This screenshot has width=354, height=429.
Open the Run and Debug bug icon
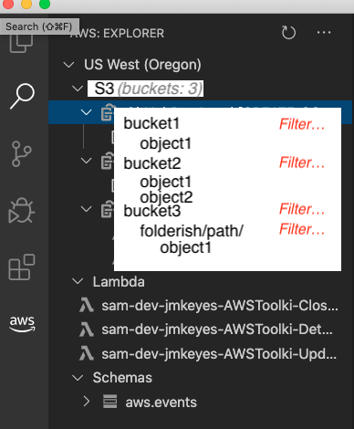click(x=21, y=211)
